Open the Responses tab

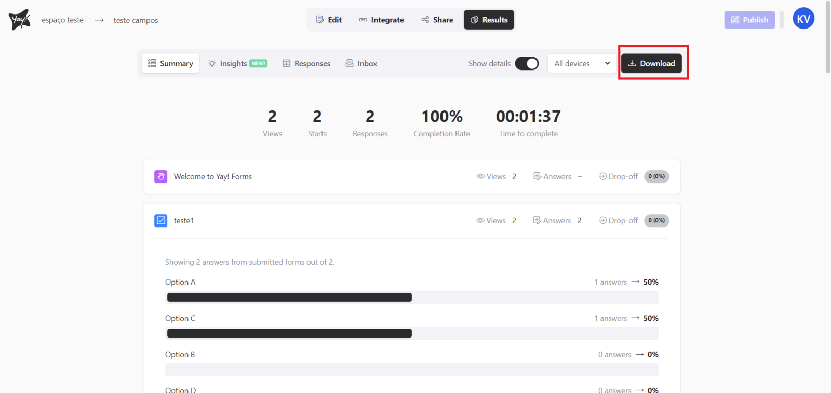click(x=306, y=64)
